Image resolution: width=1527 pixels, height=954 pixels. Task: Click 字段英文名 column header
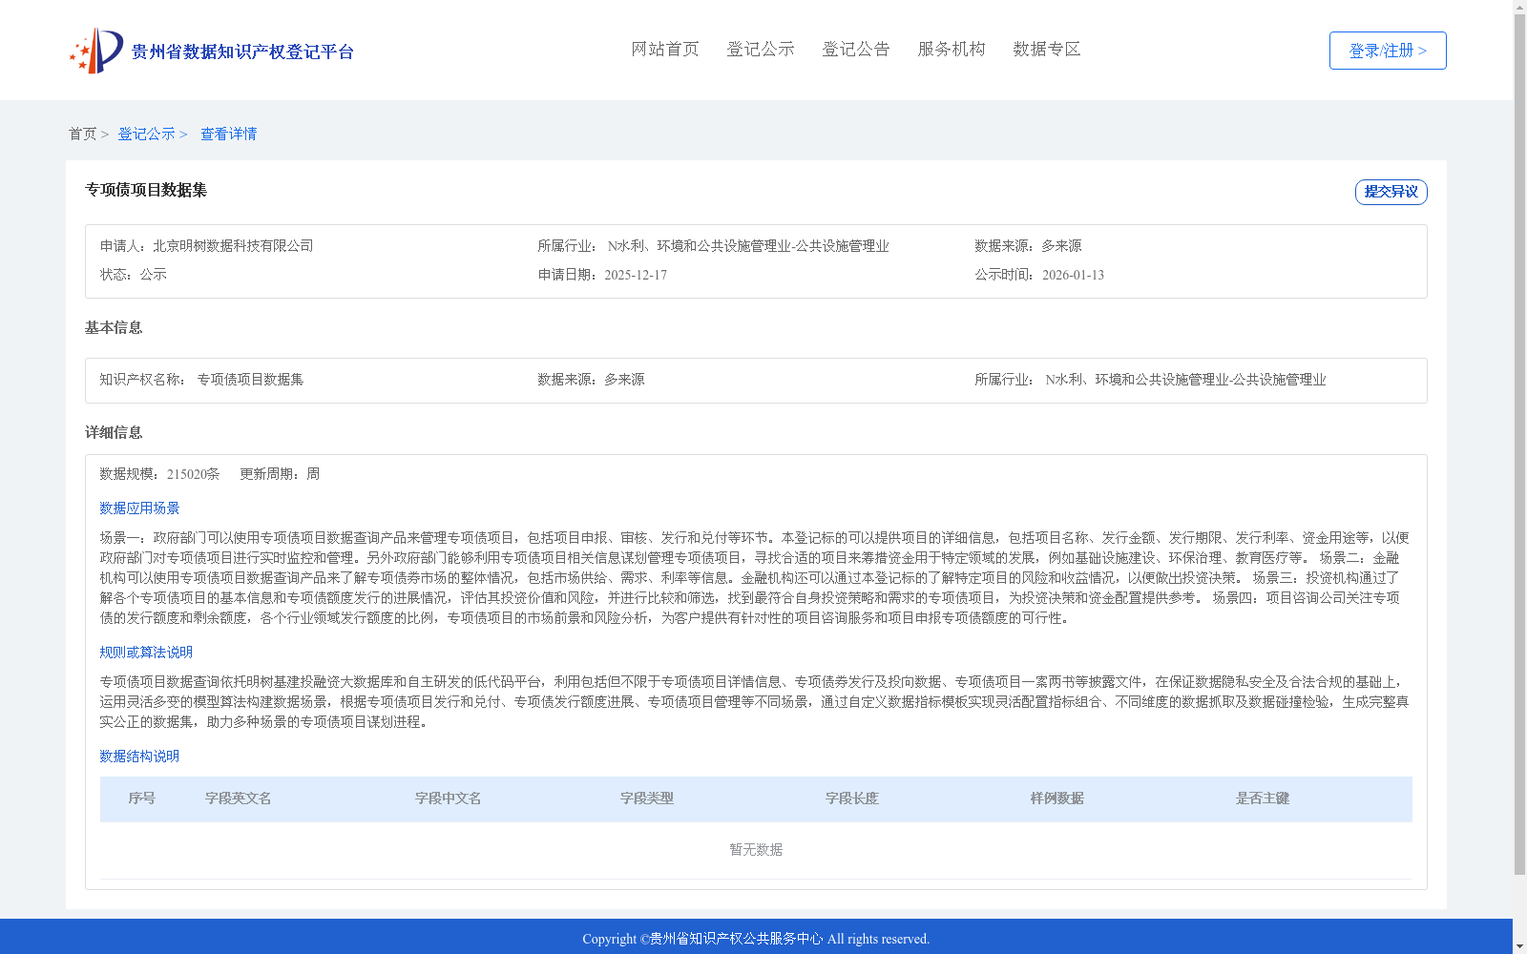[x=239, y=798]
